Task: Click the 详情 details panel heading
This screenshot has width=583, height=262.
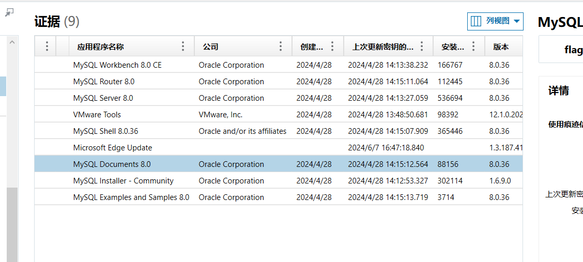Action: [559, 90]
